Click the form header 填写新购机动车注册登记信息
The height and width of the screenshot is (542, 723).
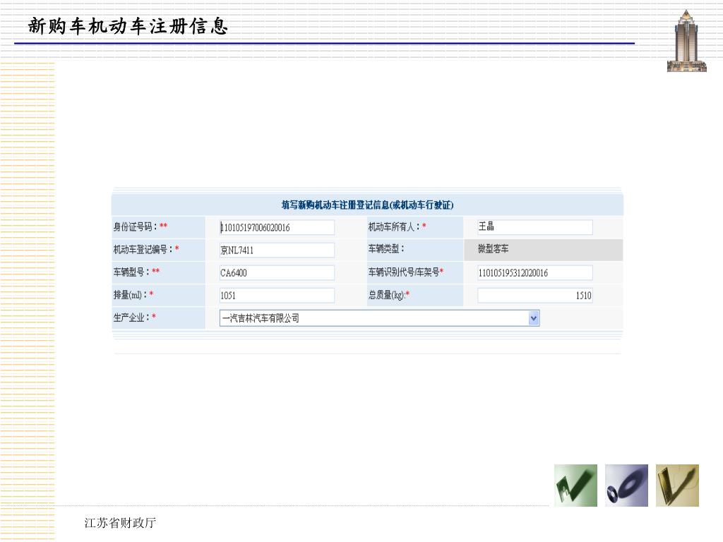pyautogui.click(x=367, y=205)
